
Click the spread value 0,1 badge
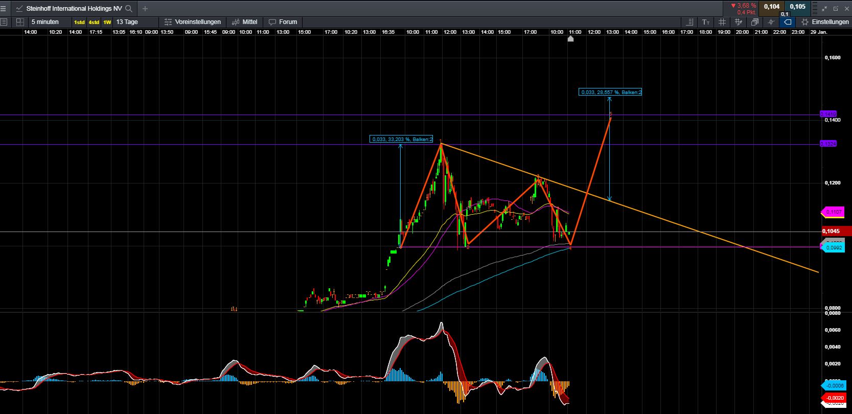785,14
